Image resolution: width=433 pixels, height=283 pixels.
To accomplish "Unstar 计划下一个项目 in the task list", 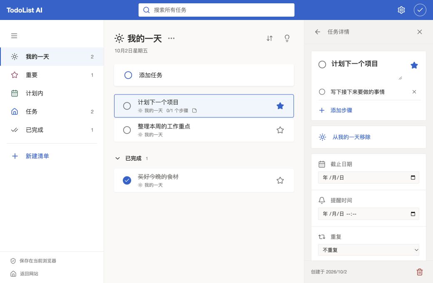I will tap(280, 106).
